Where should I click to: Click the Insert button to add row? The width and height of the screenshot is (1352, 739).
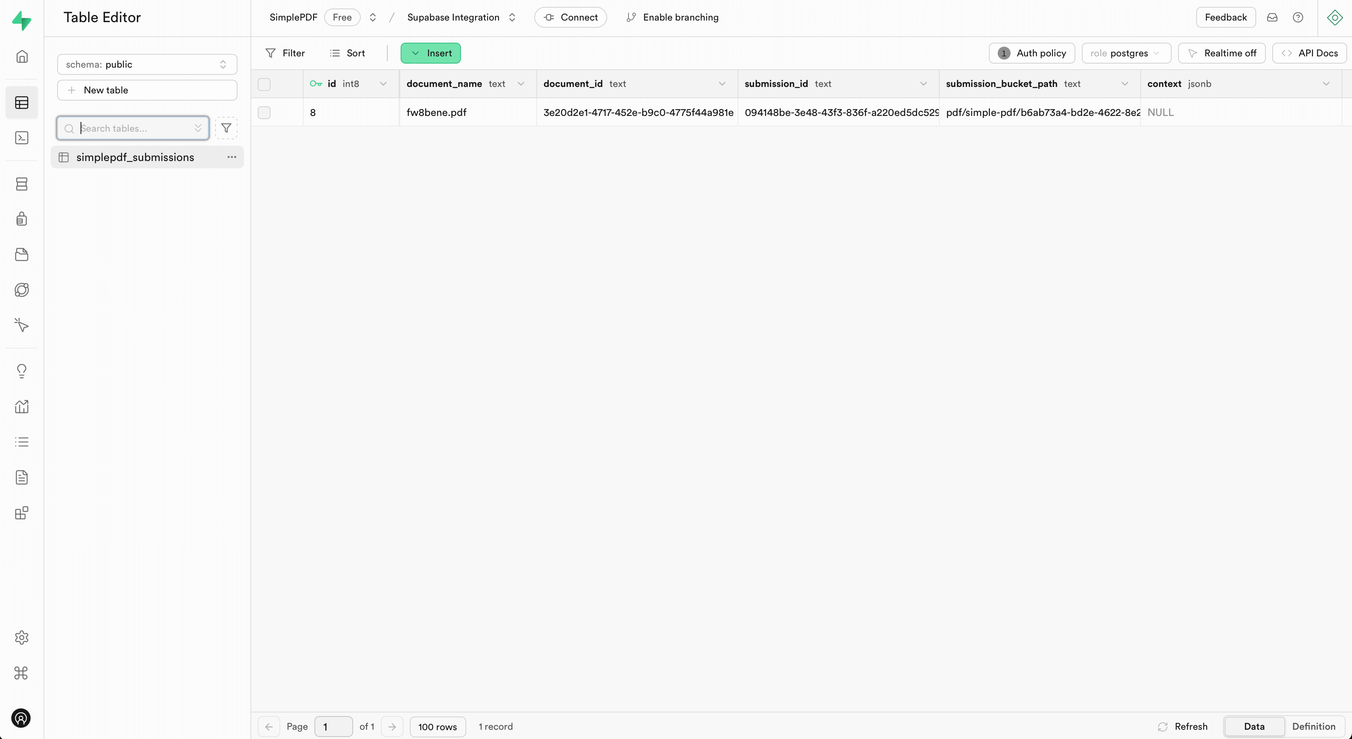click(430, 53)
